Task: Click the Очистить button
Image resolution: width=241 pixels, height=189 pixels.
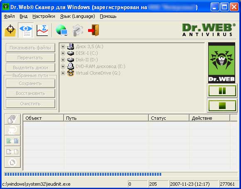Action: 30,104
